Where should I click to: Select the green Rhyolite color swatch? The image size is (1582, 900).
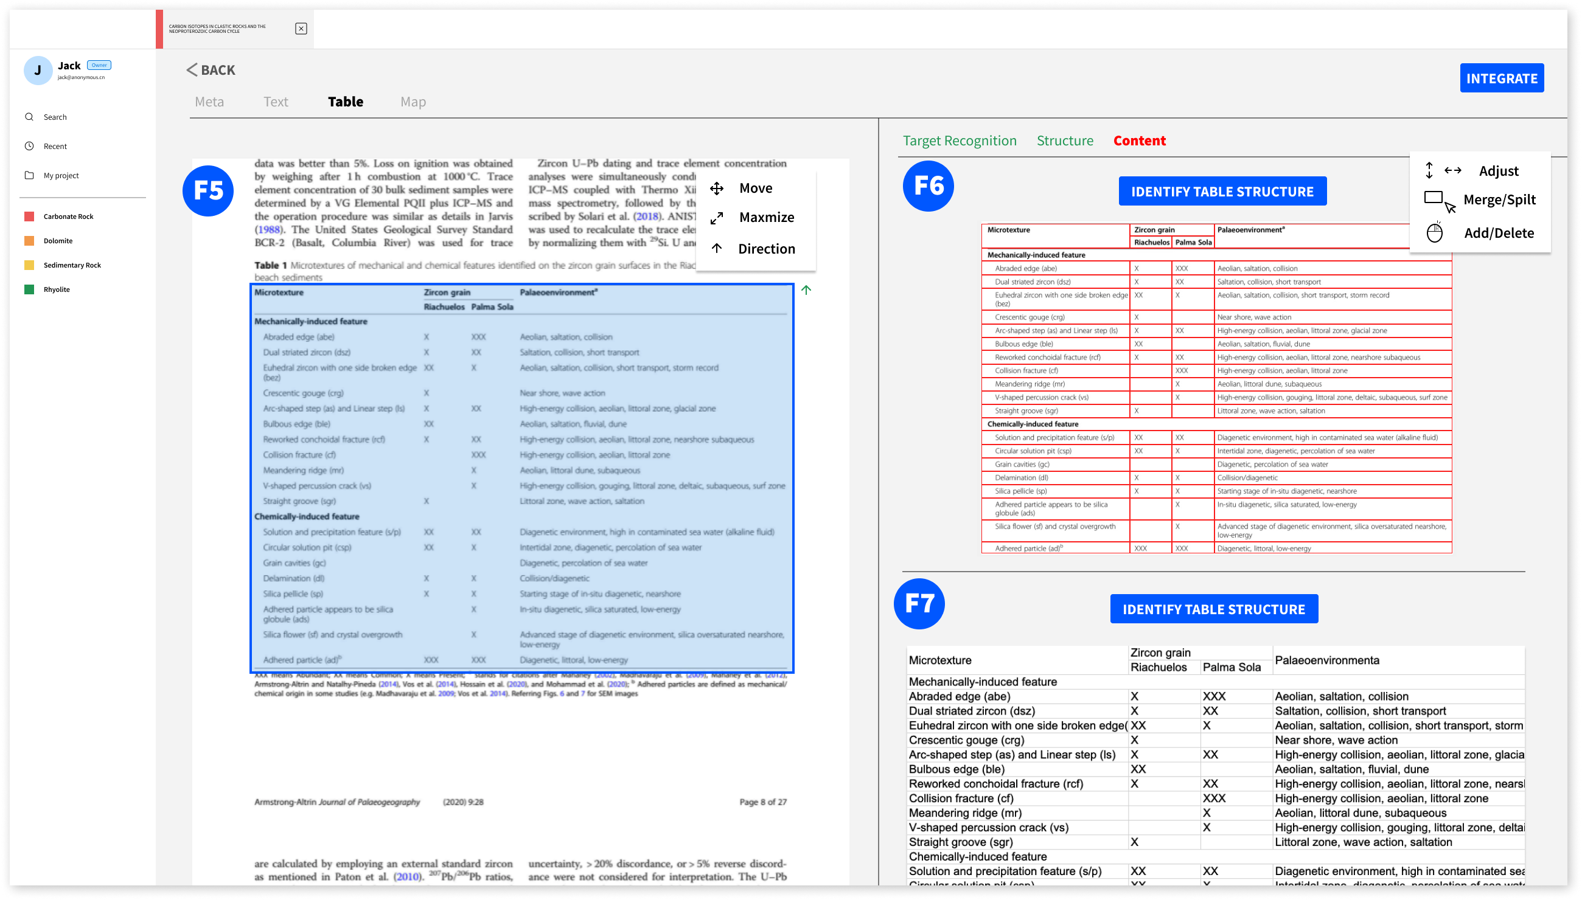tap(29, 289)
